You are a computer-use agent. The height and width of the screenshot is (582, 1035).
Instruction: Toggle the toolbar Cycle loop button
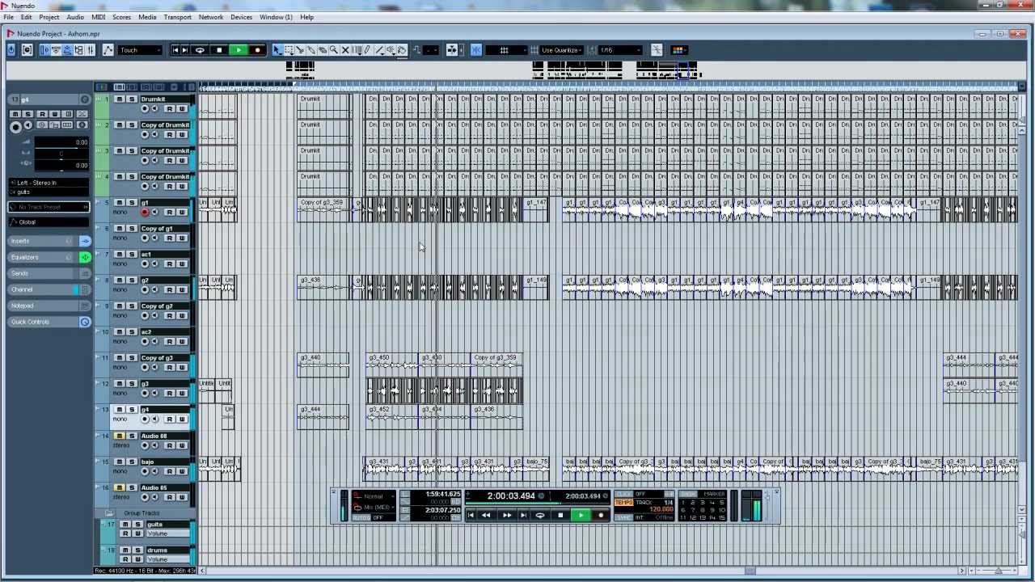[200, 50]
